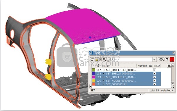The width and height of the screenshot is (177, 111).
Task: Expand the tree node of set 120
Action: (104, 81)
